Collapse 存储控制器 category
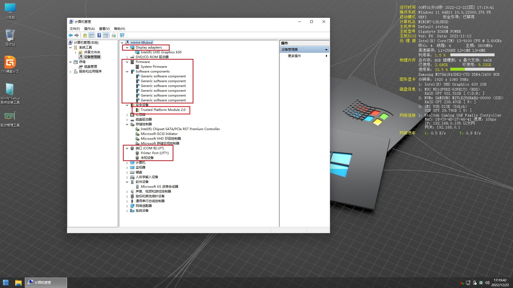The height and width of the screenshot is (288, 513). (x=127, y=124)
